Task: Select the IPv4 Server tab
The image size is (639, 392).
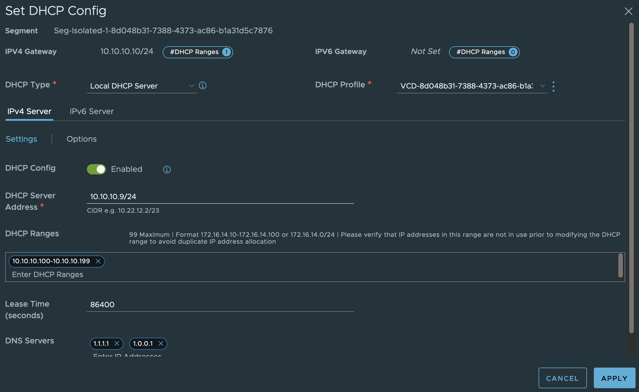Action: 29,112
